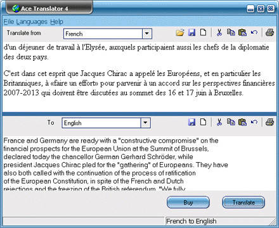Viewport: 279px width, 228px height.
Task: Copy translated text icon
Action: tap(231, 122)
